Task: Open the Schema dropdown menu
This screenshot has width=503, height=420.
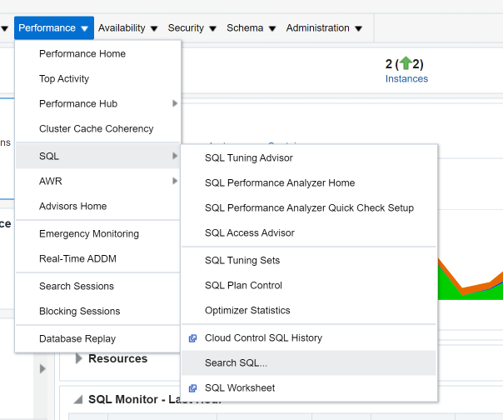Action: click(x=251, y=27)
